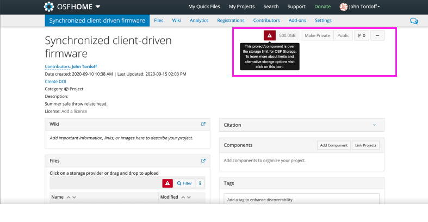Click the Public status button
The height and width of the screenshot is (222, 428).
pyautogui.click(x=343, y=35)
